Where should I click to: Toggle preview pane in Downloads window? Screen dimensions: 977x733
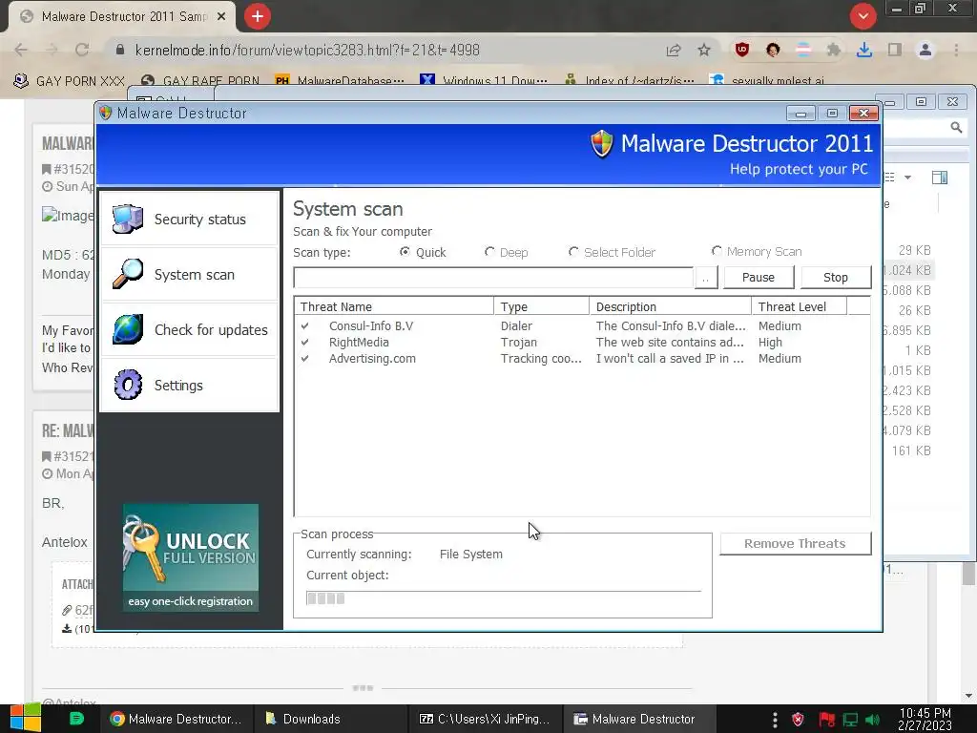(x=940, y=178)
